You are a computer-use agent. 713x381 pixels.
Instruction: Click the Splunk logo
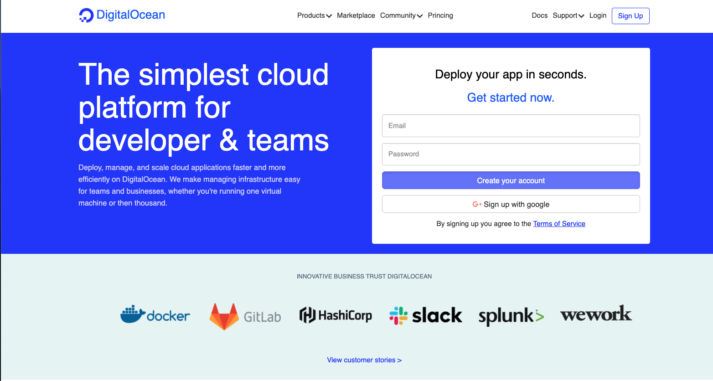pyautogui.click(x=511, y=316)
